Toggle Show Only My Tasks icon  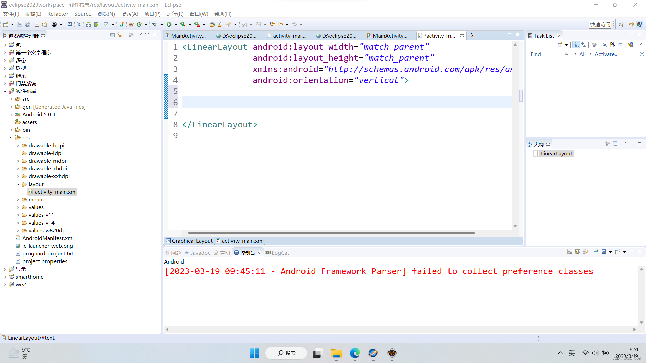point(612,45)
